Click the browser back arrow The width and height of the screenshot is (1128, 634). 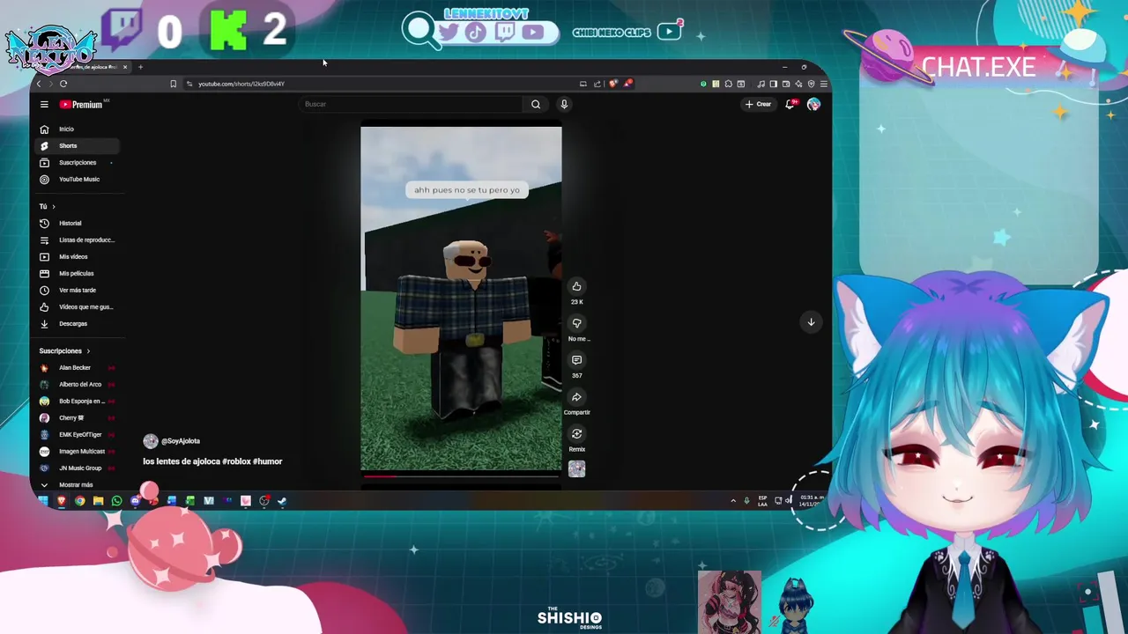[x=39, y=84]
